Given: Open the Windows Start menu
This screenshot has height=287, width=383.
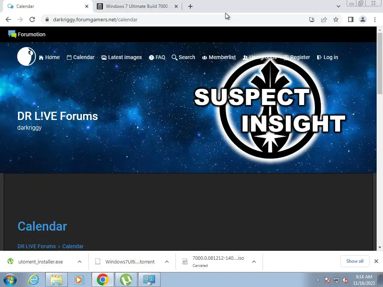Looking at the screenshot, I should [10, 280].
